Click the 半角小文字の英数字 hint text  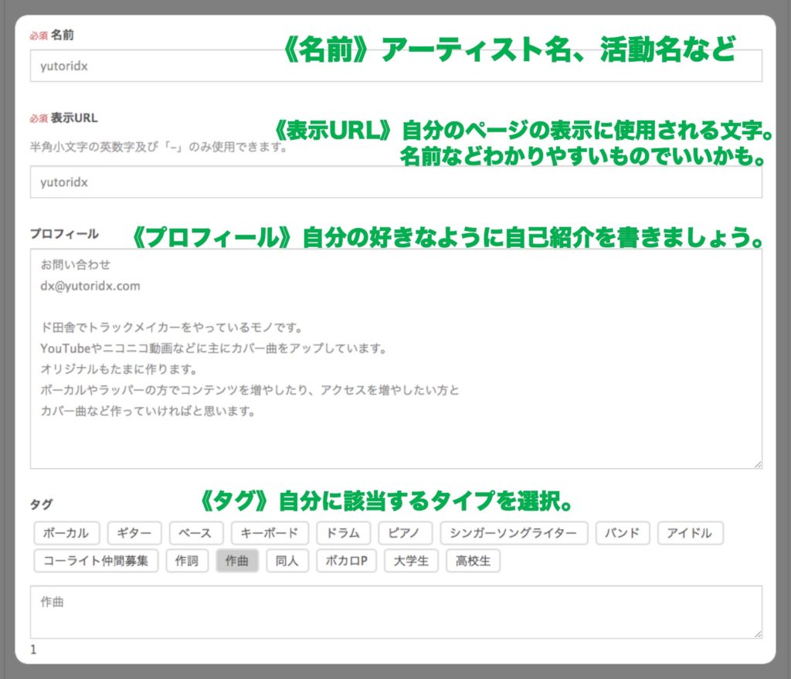pyautogui.click(x=158, y=147)
